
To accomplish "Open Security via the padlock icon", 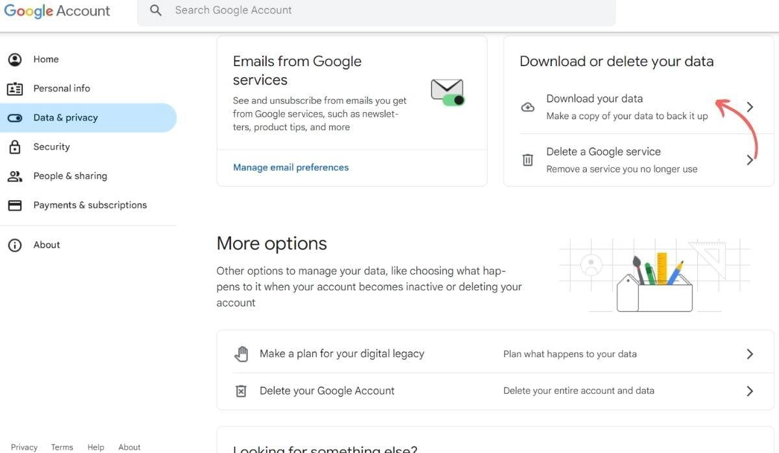I will pos(15,146).
